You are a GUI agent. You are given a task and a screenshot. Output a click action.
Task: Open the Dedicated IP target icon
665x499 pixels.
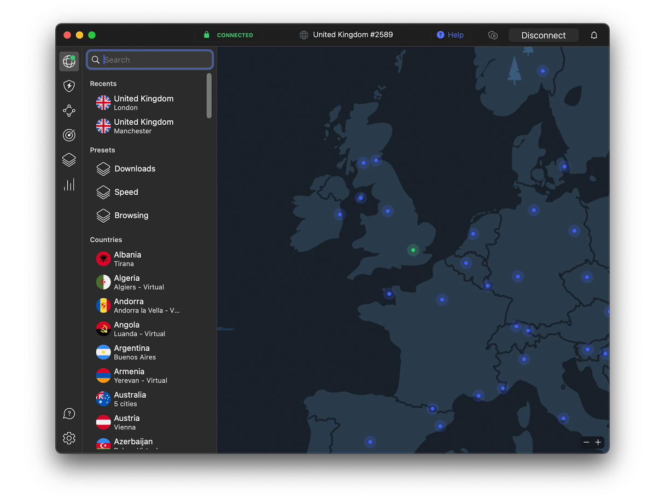(69, 135)
